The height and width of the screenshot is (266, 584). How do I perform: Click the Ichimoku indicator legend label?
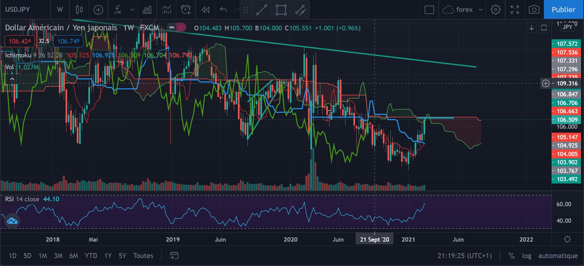[18, 55]
